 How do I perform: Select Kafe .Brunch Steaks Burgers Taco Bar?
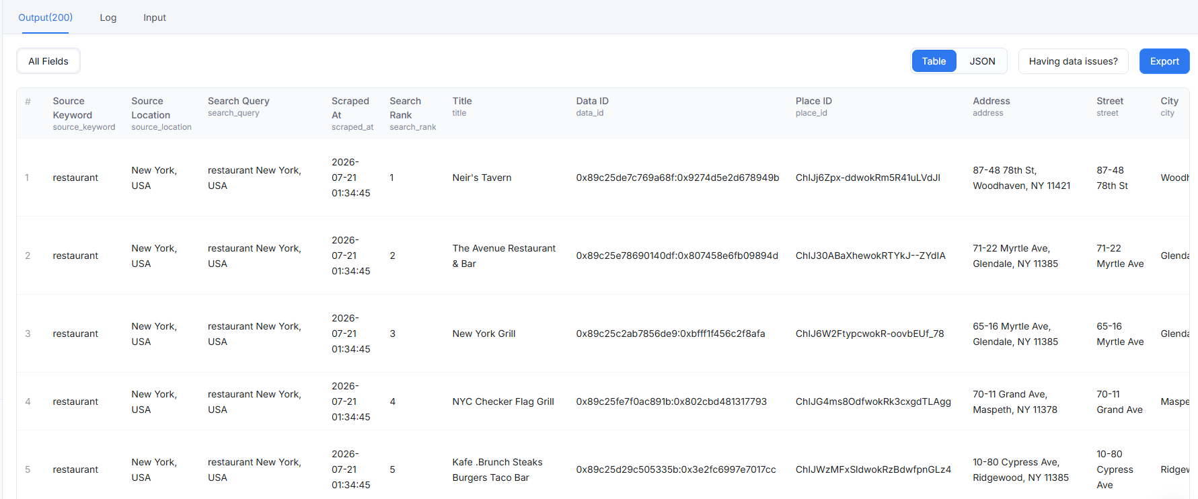(x=497, y=469)
